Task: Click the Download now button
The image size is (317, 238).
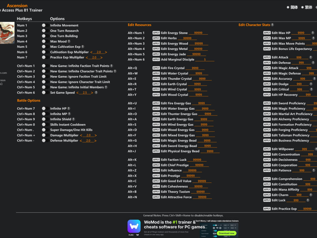Action: click(226, 233)
